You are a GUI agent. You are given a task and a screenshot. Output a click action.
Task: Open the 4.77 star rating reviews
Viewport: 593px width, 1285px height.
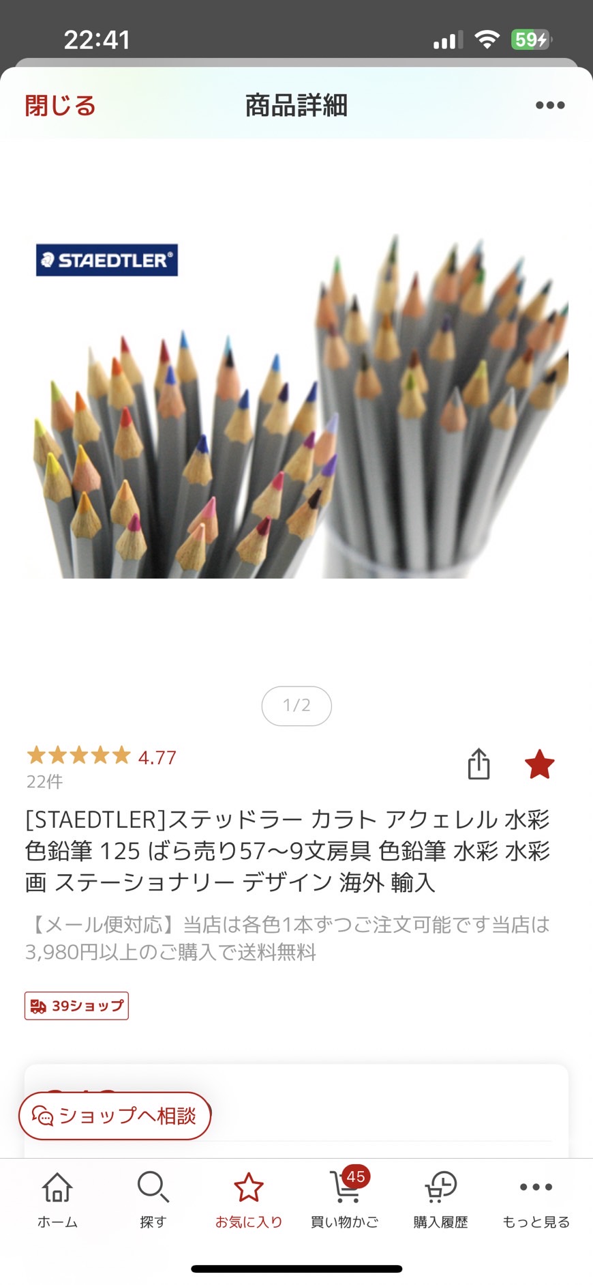(101, 756)
